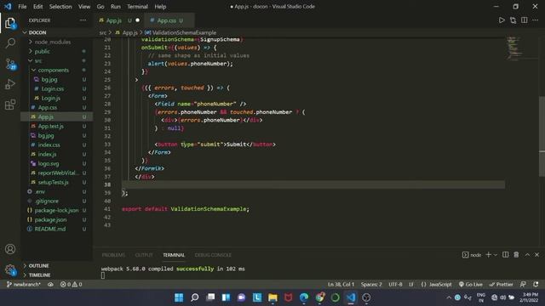The width and height of the screenshot is (545, 306).
Task: Add a new terminal with plus icon
Action: tap(488, 255)
